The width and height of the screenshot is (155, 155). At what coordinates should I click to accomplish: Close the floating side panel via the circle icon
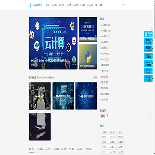click(x=152, y=28)
